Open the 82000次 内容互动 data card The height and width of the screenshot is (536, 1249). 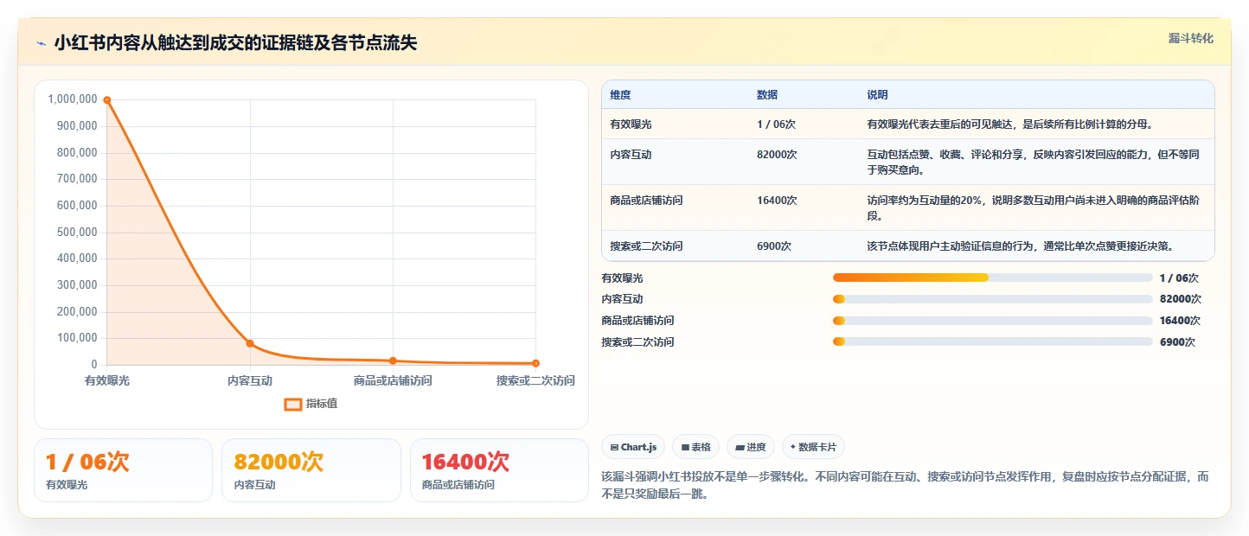(311, 470)
